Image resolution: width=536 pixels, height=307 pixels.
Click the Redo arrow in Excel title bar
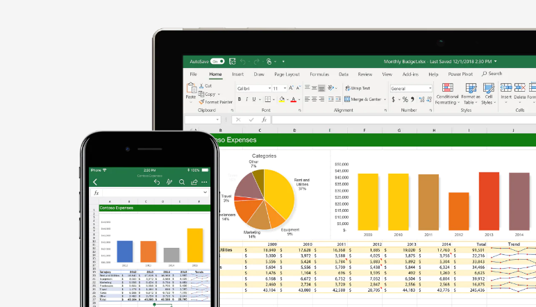[x=256, y=62]
